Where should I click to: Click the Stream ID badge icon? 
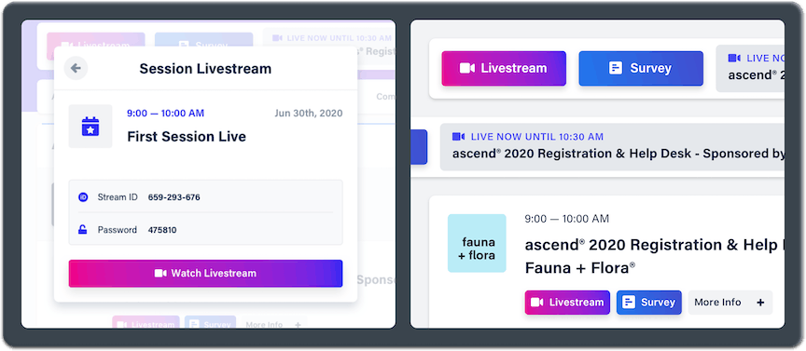pos(83,197)
